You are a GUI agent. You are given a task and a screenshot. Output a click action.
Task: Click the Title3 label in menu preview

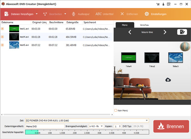(175, 66)
